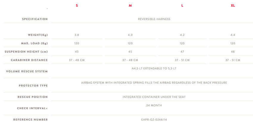
Task: Click the PROTECTOR TYPE row label
Action: click(33, 86)
